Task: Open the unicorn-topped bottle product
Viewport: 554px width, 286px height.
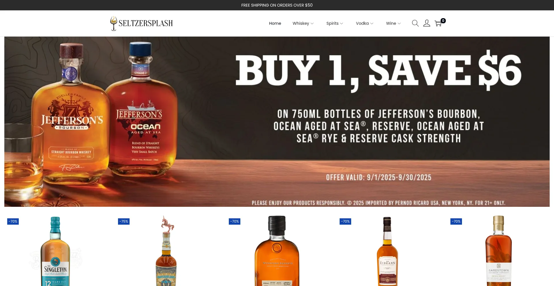Action: point(166,251)
